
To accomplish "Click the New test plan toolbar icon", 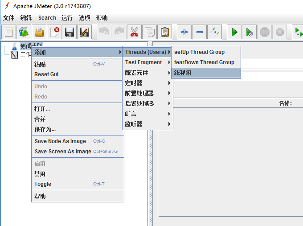I will [x=9, y=32].
